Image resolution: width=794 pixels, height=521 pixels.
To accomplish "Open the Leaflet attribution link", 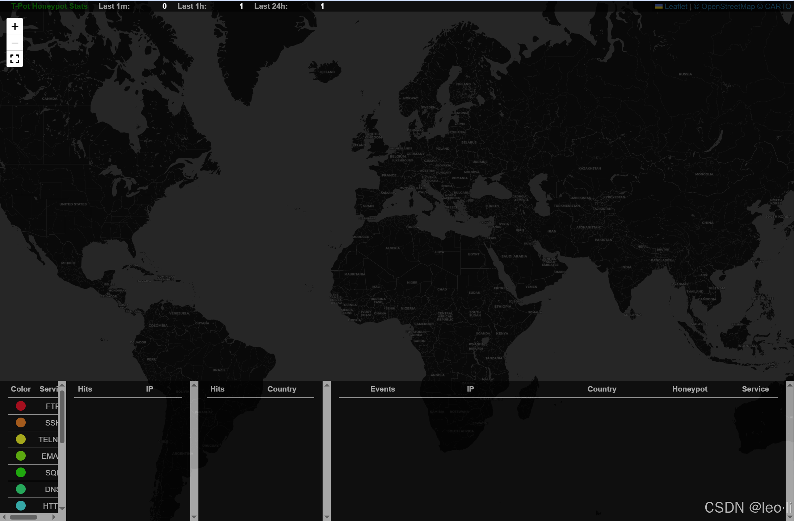I will [676, 7].
